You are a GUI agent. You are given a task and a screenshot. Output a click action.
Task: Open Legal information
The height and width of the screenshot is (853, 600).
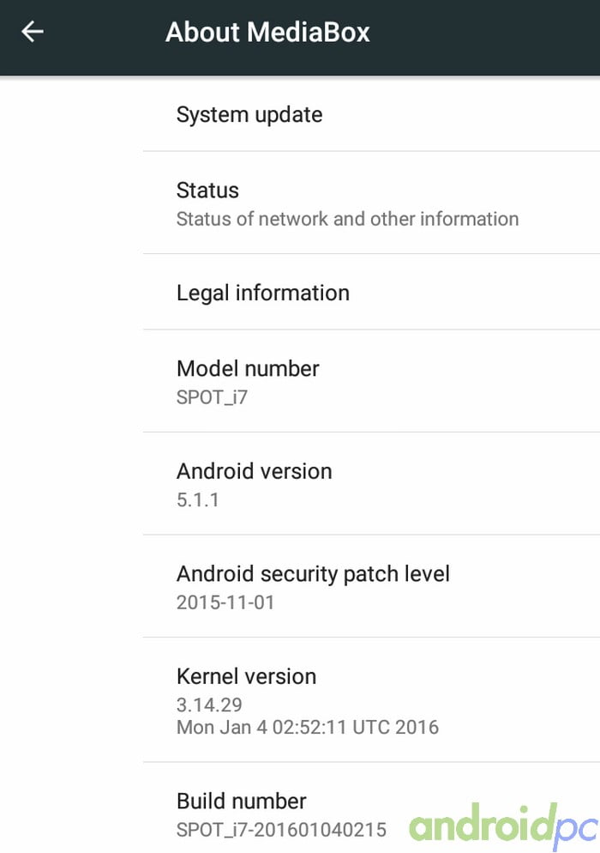click(262, 293)
